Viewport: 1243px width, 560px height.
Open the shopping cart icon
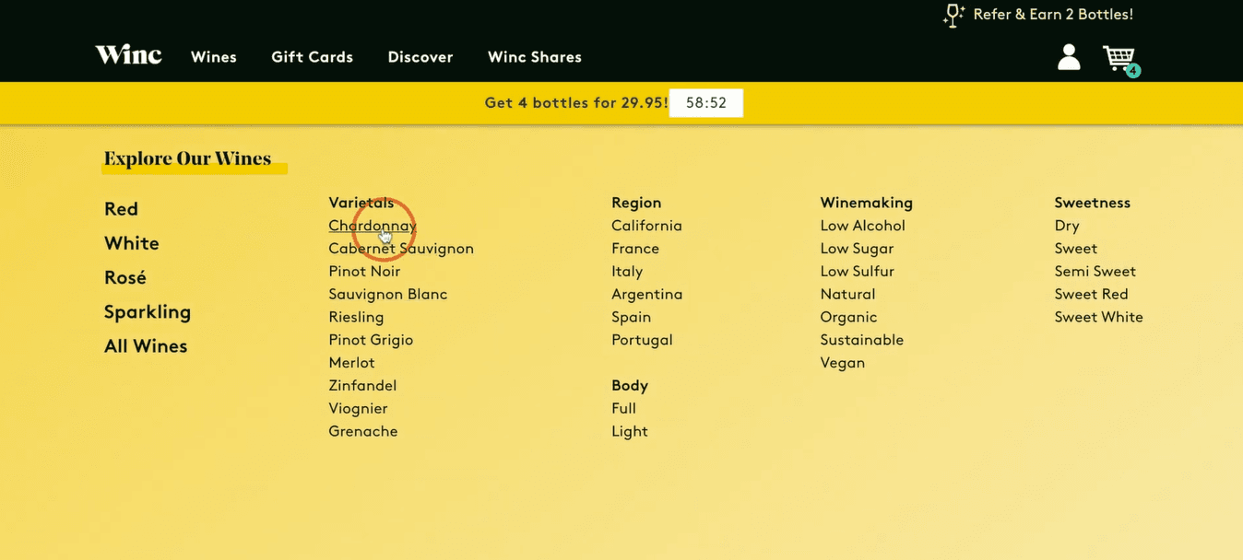tap(1121, 60)
